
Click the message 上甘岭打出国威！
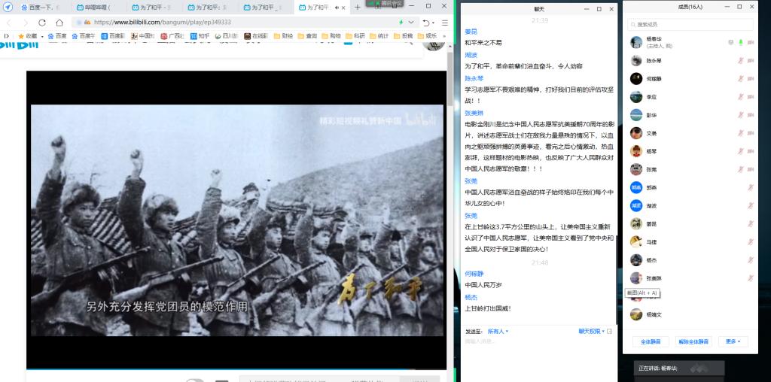[487, 309]
